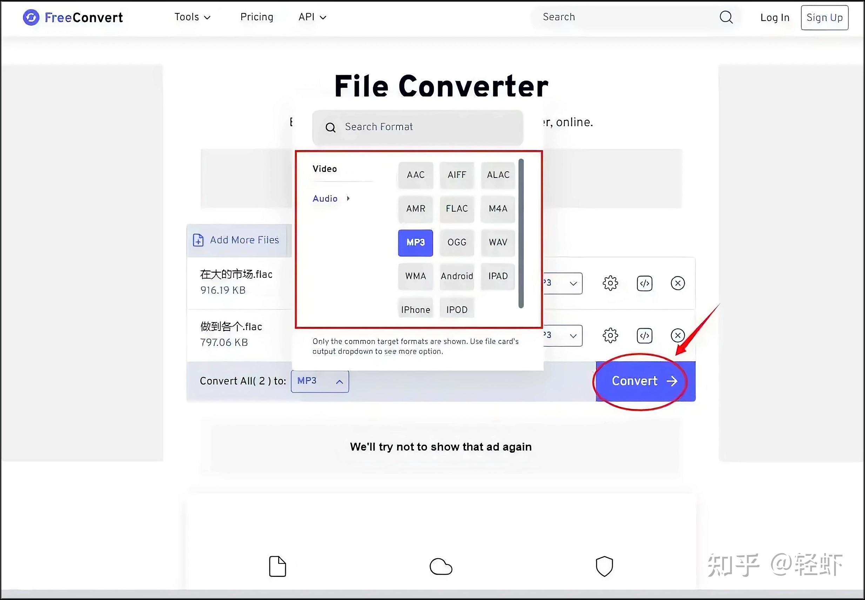Click the code embed icon of the first file
The width and height of the screenshot is (865, 600).
pos(644,283)
